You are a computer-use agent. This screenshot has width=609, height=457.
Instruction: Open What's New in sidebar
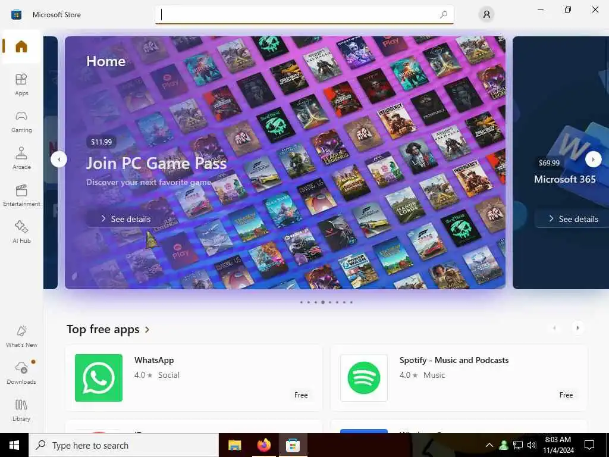21,337
